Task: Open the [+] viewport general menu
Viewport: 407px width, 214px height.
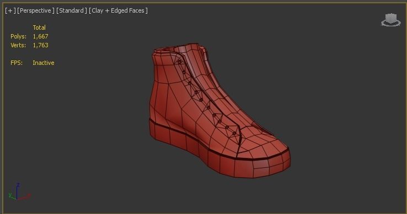Action: (10, 10)
